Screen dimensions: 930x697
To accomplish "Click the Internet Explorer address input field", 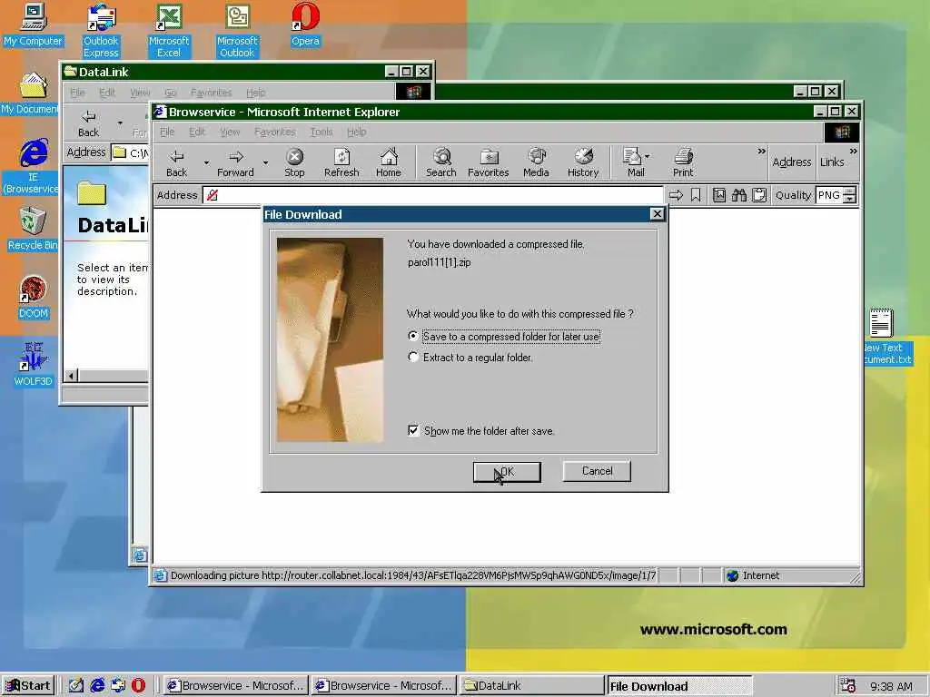I will [x=432, y=195].
